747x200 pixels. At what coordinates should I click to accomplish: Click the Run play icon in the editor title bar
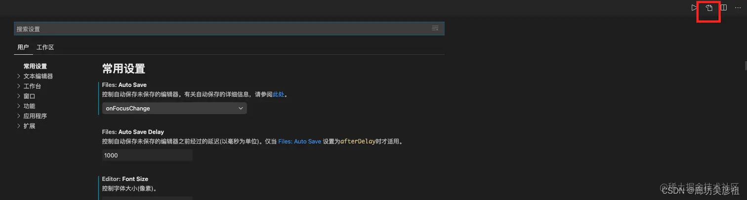pyautogui.click(x=694, y=8)
